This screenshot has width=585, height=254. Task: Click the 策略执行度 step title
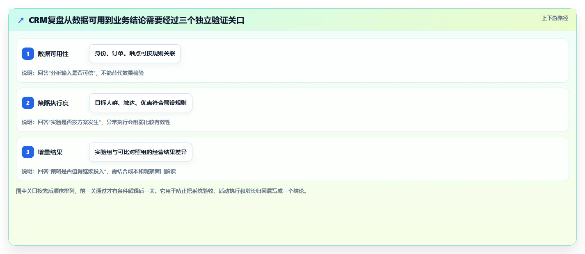pos(53,103)
